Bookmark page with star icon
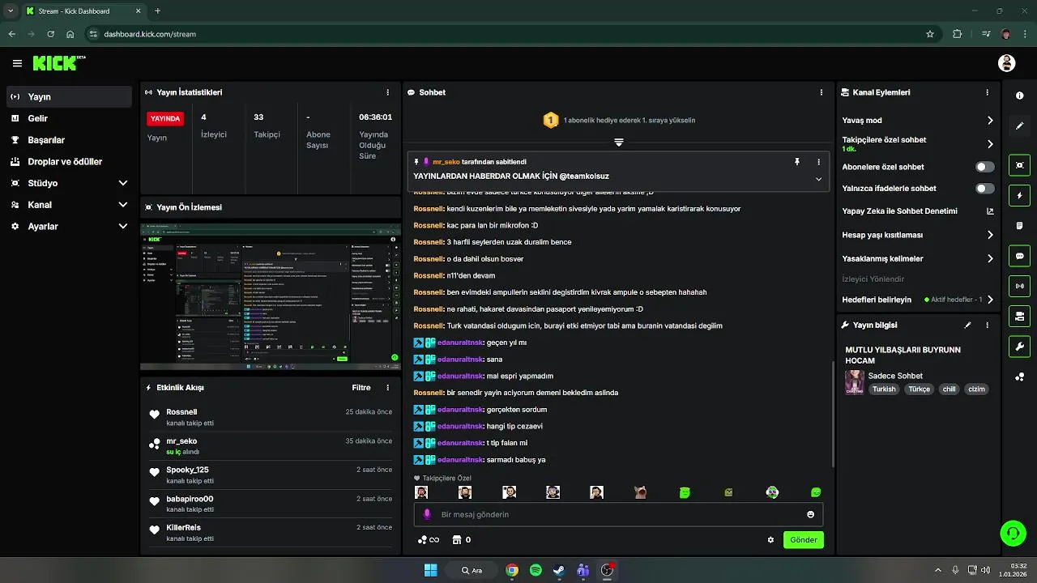 click(930, 34)
